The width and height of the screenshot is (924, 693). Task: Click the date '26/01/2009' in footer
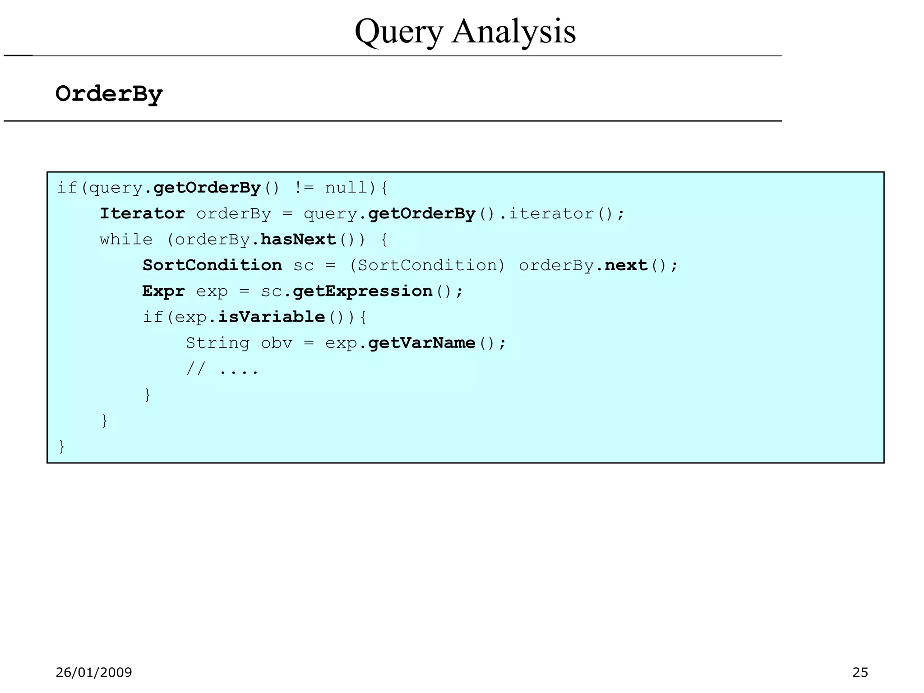pos(94,673)
